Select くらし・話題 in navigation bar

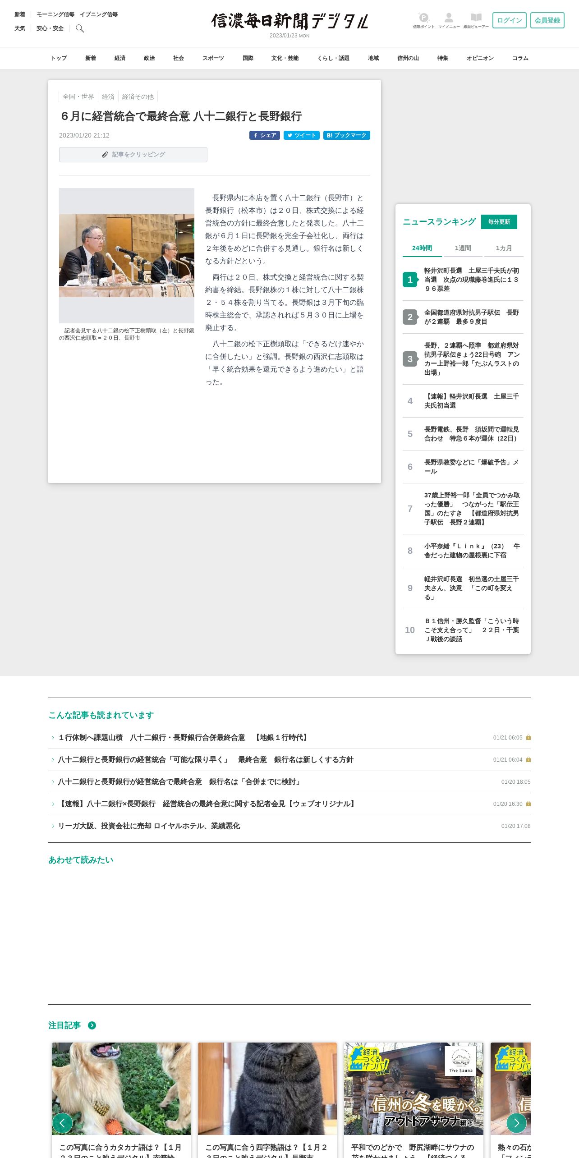(x=333, y=58)
